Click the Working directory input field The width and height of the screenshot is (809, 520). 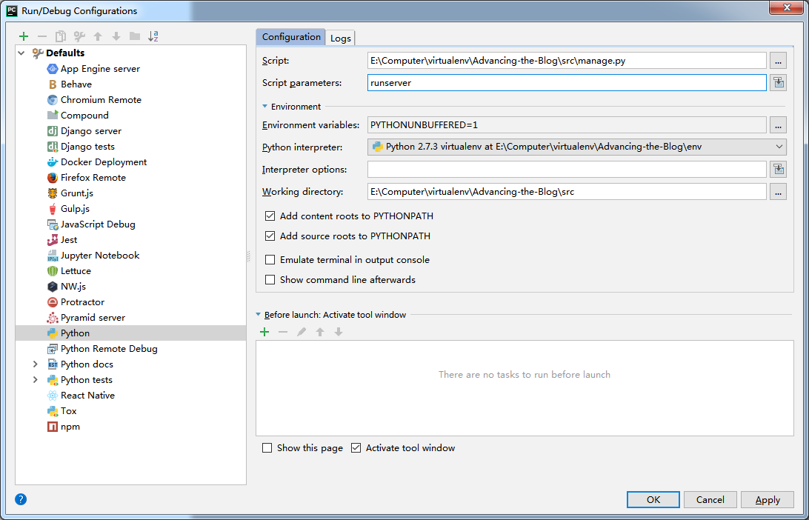point(567,191)
